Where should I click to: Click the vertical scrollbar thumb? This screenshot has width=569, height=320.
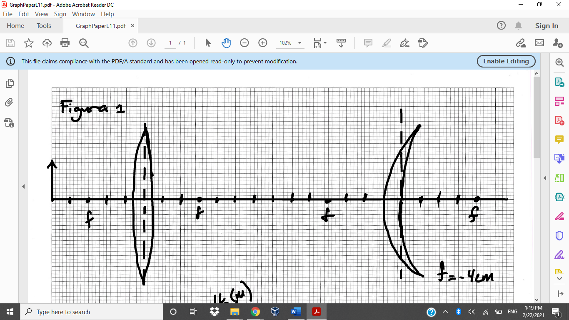[x=537, y=117]
